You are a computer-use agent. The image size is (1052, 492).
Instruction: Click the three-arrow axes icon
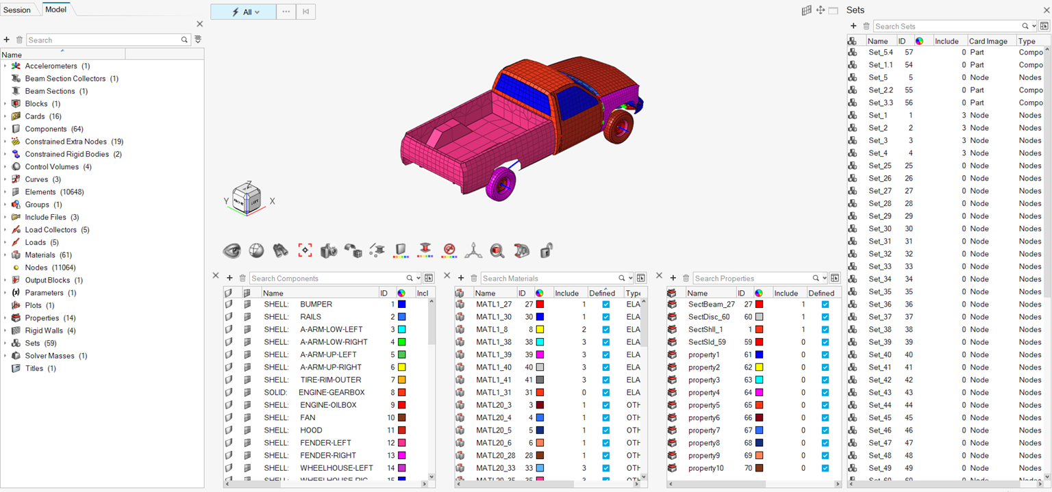coord(473,250)
